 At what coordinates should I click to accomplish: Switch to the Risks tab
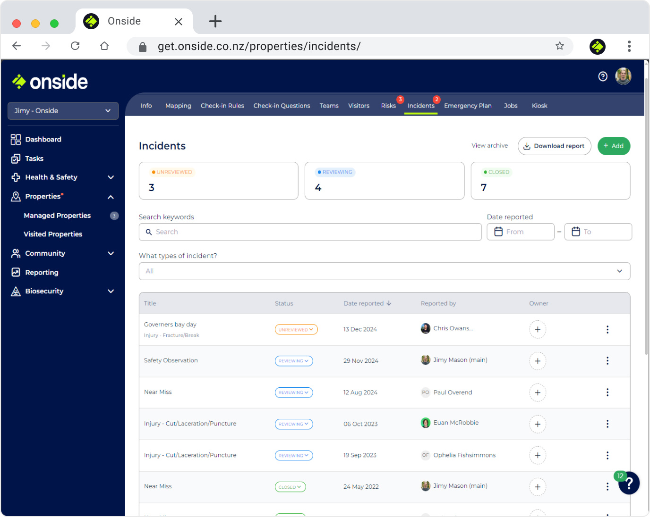point(388,106)
